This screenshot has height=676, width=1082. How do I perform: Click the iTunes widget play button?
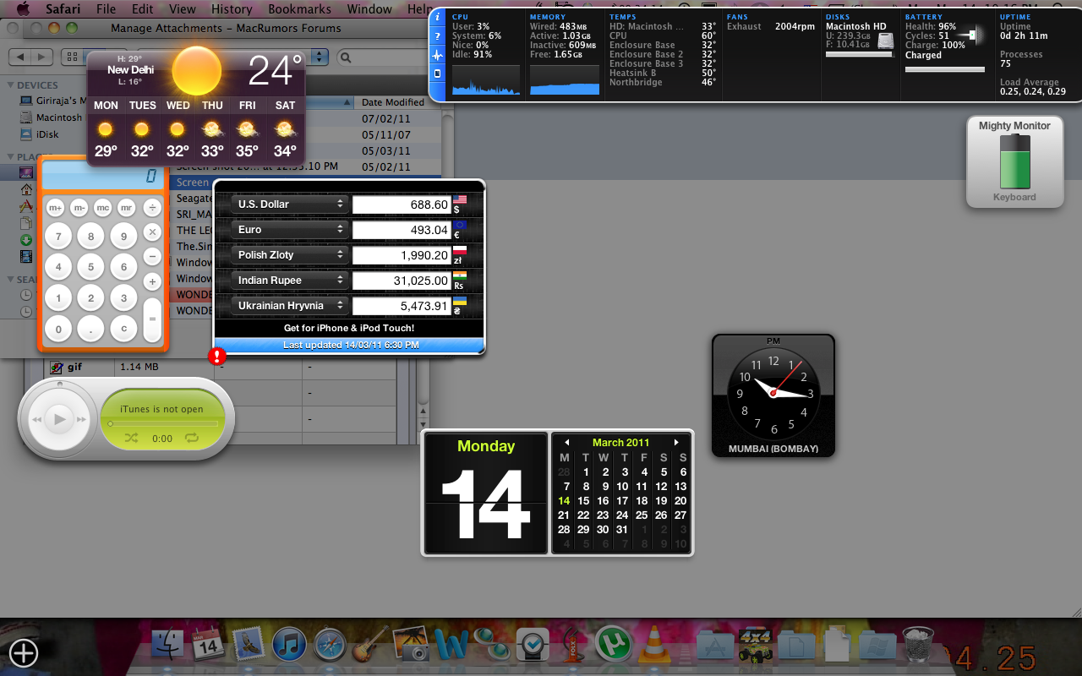click(x=59, y=418)
